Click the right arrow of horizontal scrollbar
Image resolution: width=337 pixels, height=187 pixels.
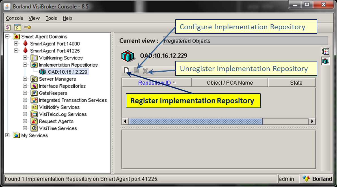pyautogui.click(x=312, y=121)
